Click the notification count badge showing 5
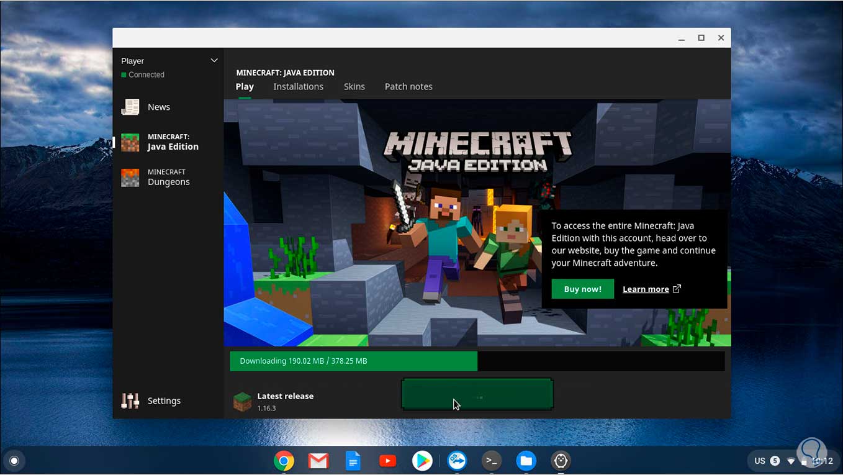843x475 pixels. click(x=775, y=461)
